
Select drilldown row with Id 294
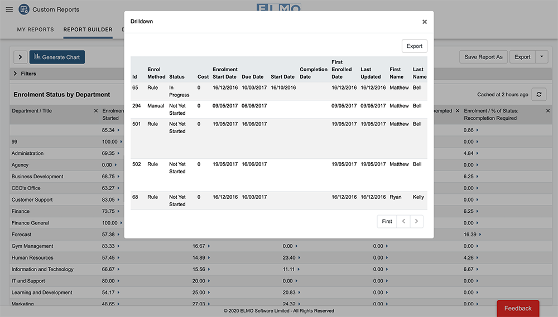pos(278,109)
